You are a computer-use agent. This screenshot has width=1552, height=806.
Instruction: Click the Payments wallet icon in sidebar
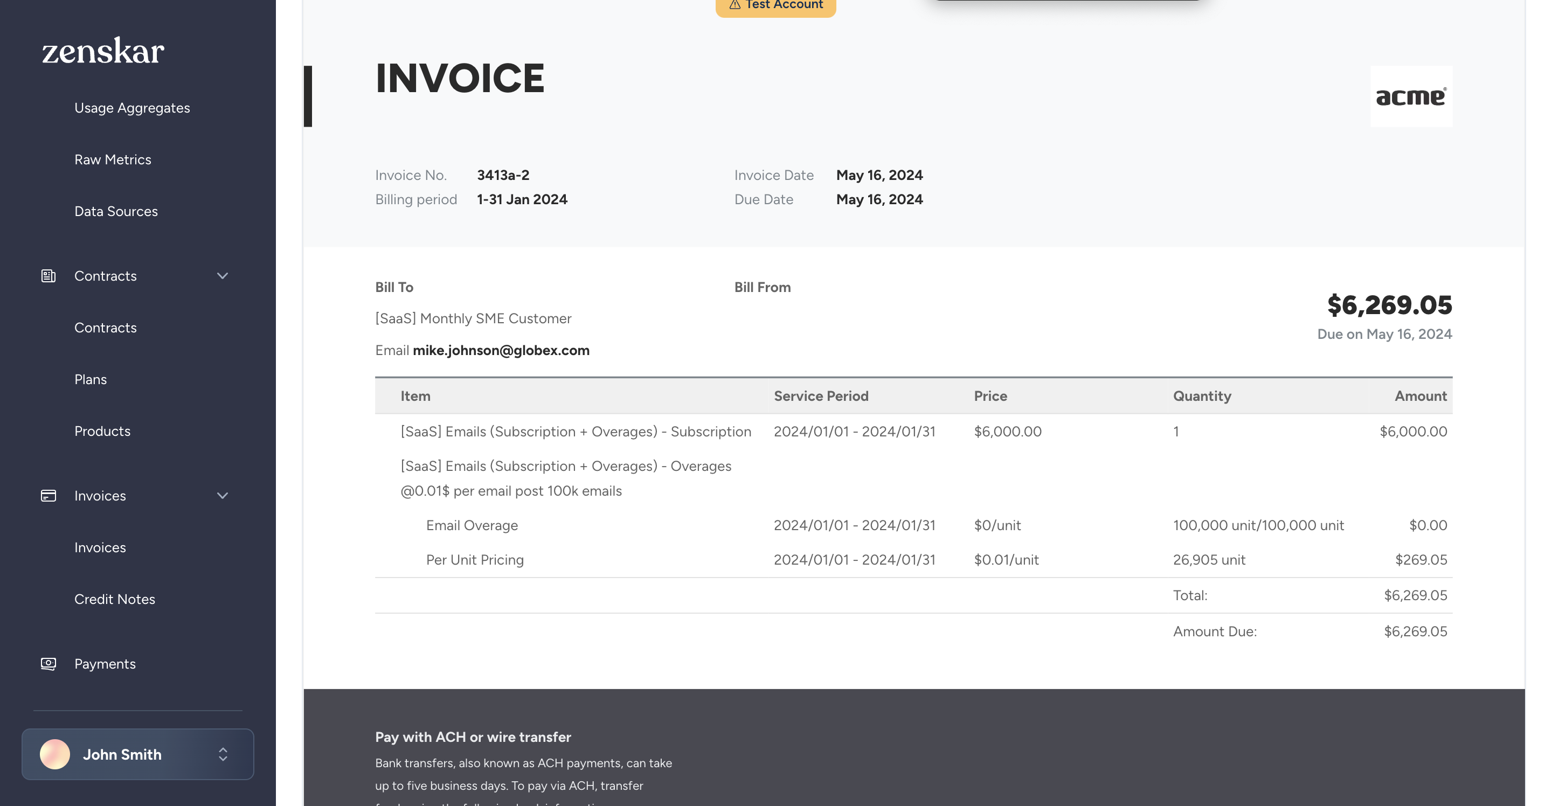tap(49, 663)
